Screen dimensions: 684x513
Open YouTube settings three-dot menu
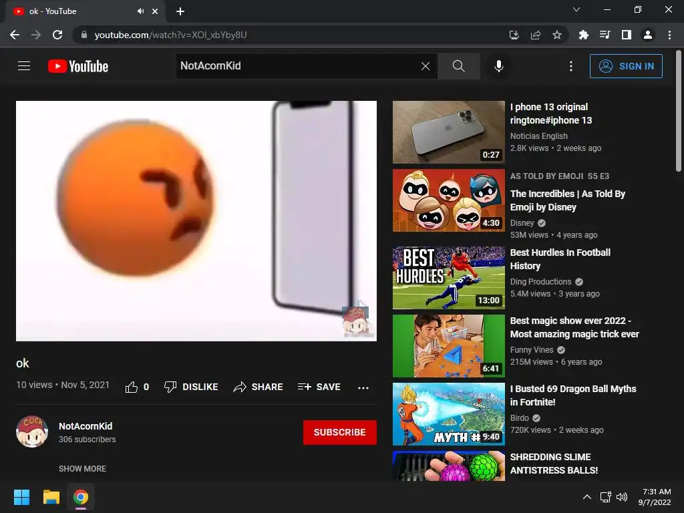tap(570, 66)
